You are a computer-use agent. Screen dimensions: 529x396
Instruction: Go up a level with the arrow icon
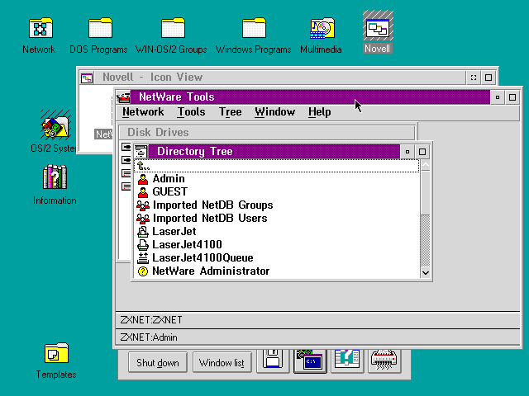pos(143,166)
